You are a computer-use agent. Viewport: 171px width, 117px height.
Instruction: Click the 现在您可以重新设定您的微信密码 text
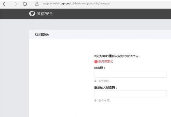click(117, 56)
